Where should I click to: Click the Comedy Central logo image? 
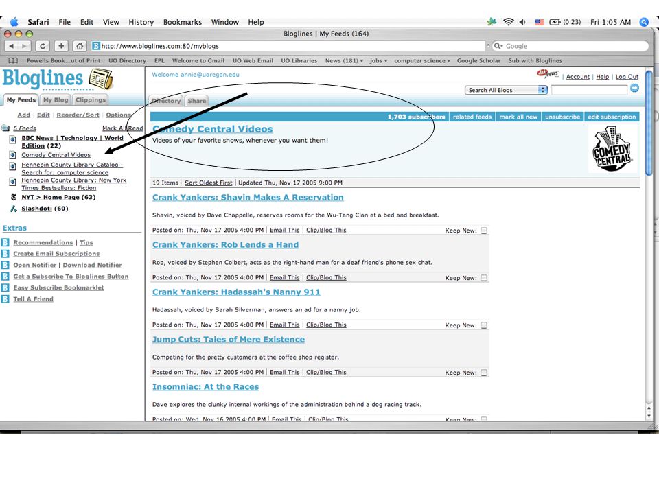point(612,150)
